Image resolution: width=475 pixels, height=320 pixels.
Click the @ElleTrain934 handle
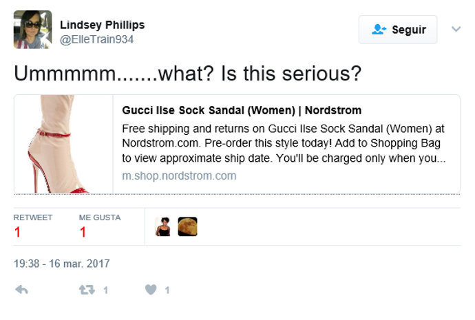96,39
